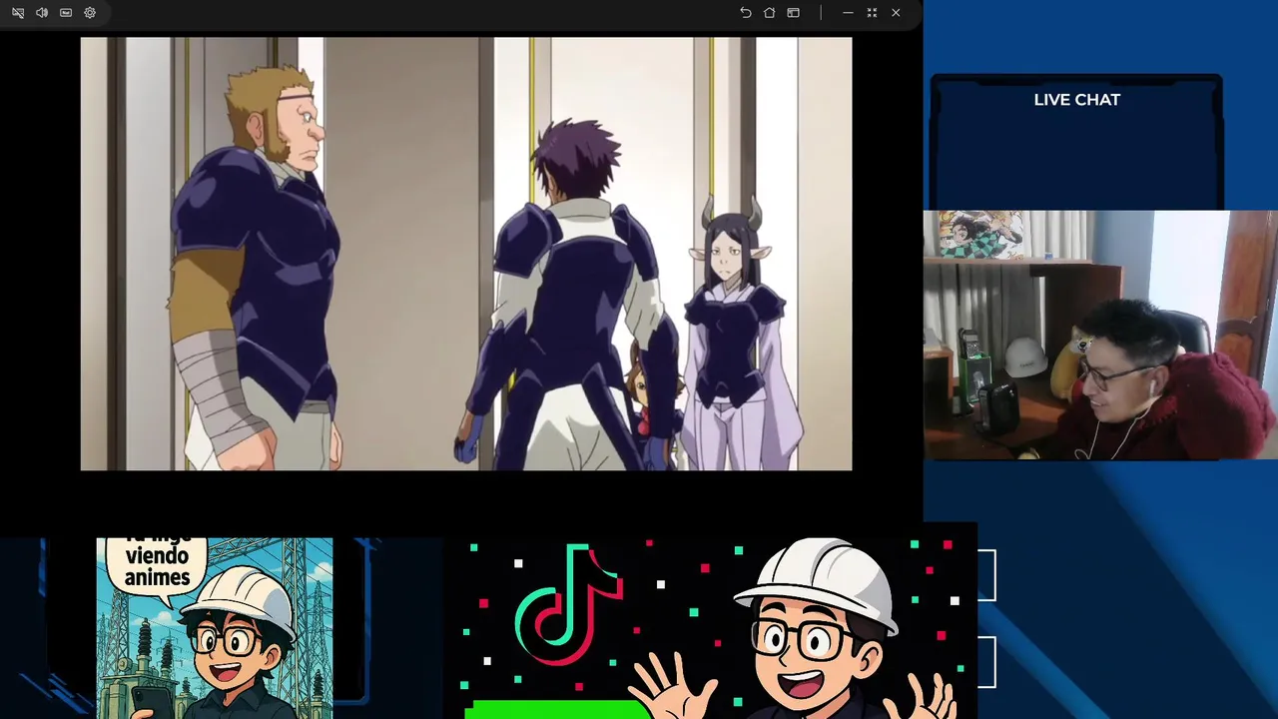Viewport: 1278px width, 719px height.
Task: Open the keyboard icon in the top toolbar
Action: pyautogui.click(x=66, y=13)
